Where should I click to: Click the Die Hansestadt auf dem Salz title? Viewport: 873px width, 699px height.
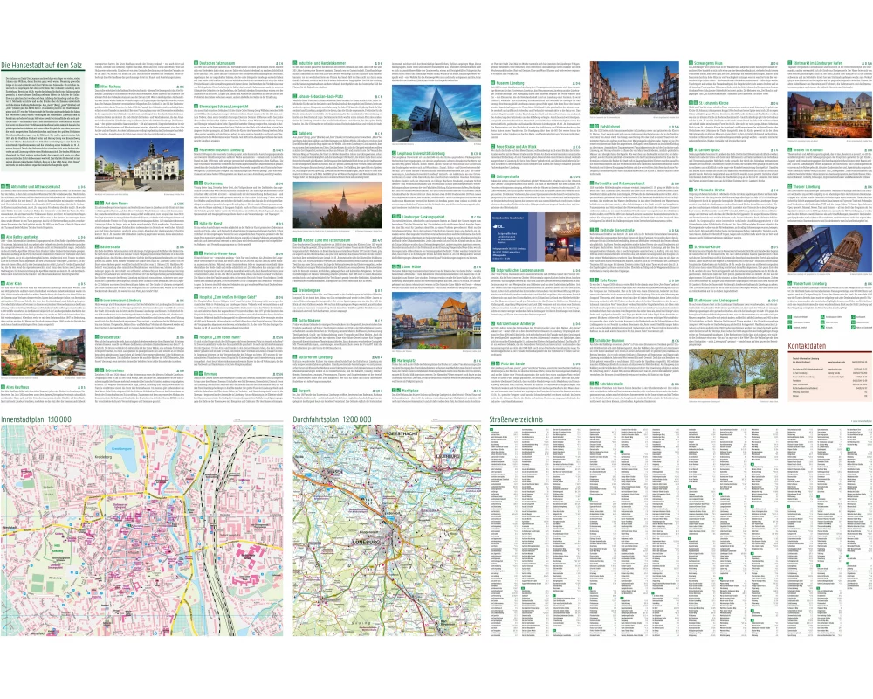click(49, 67)
